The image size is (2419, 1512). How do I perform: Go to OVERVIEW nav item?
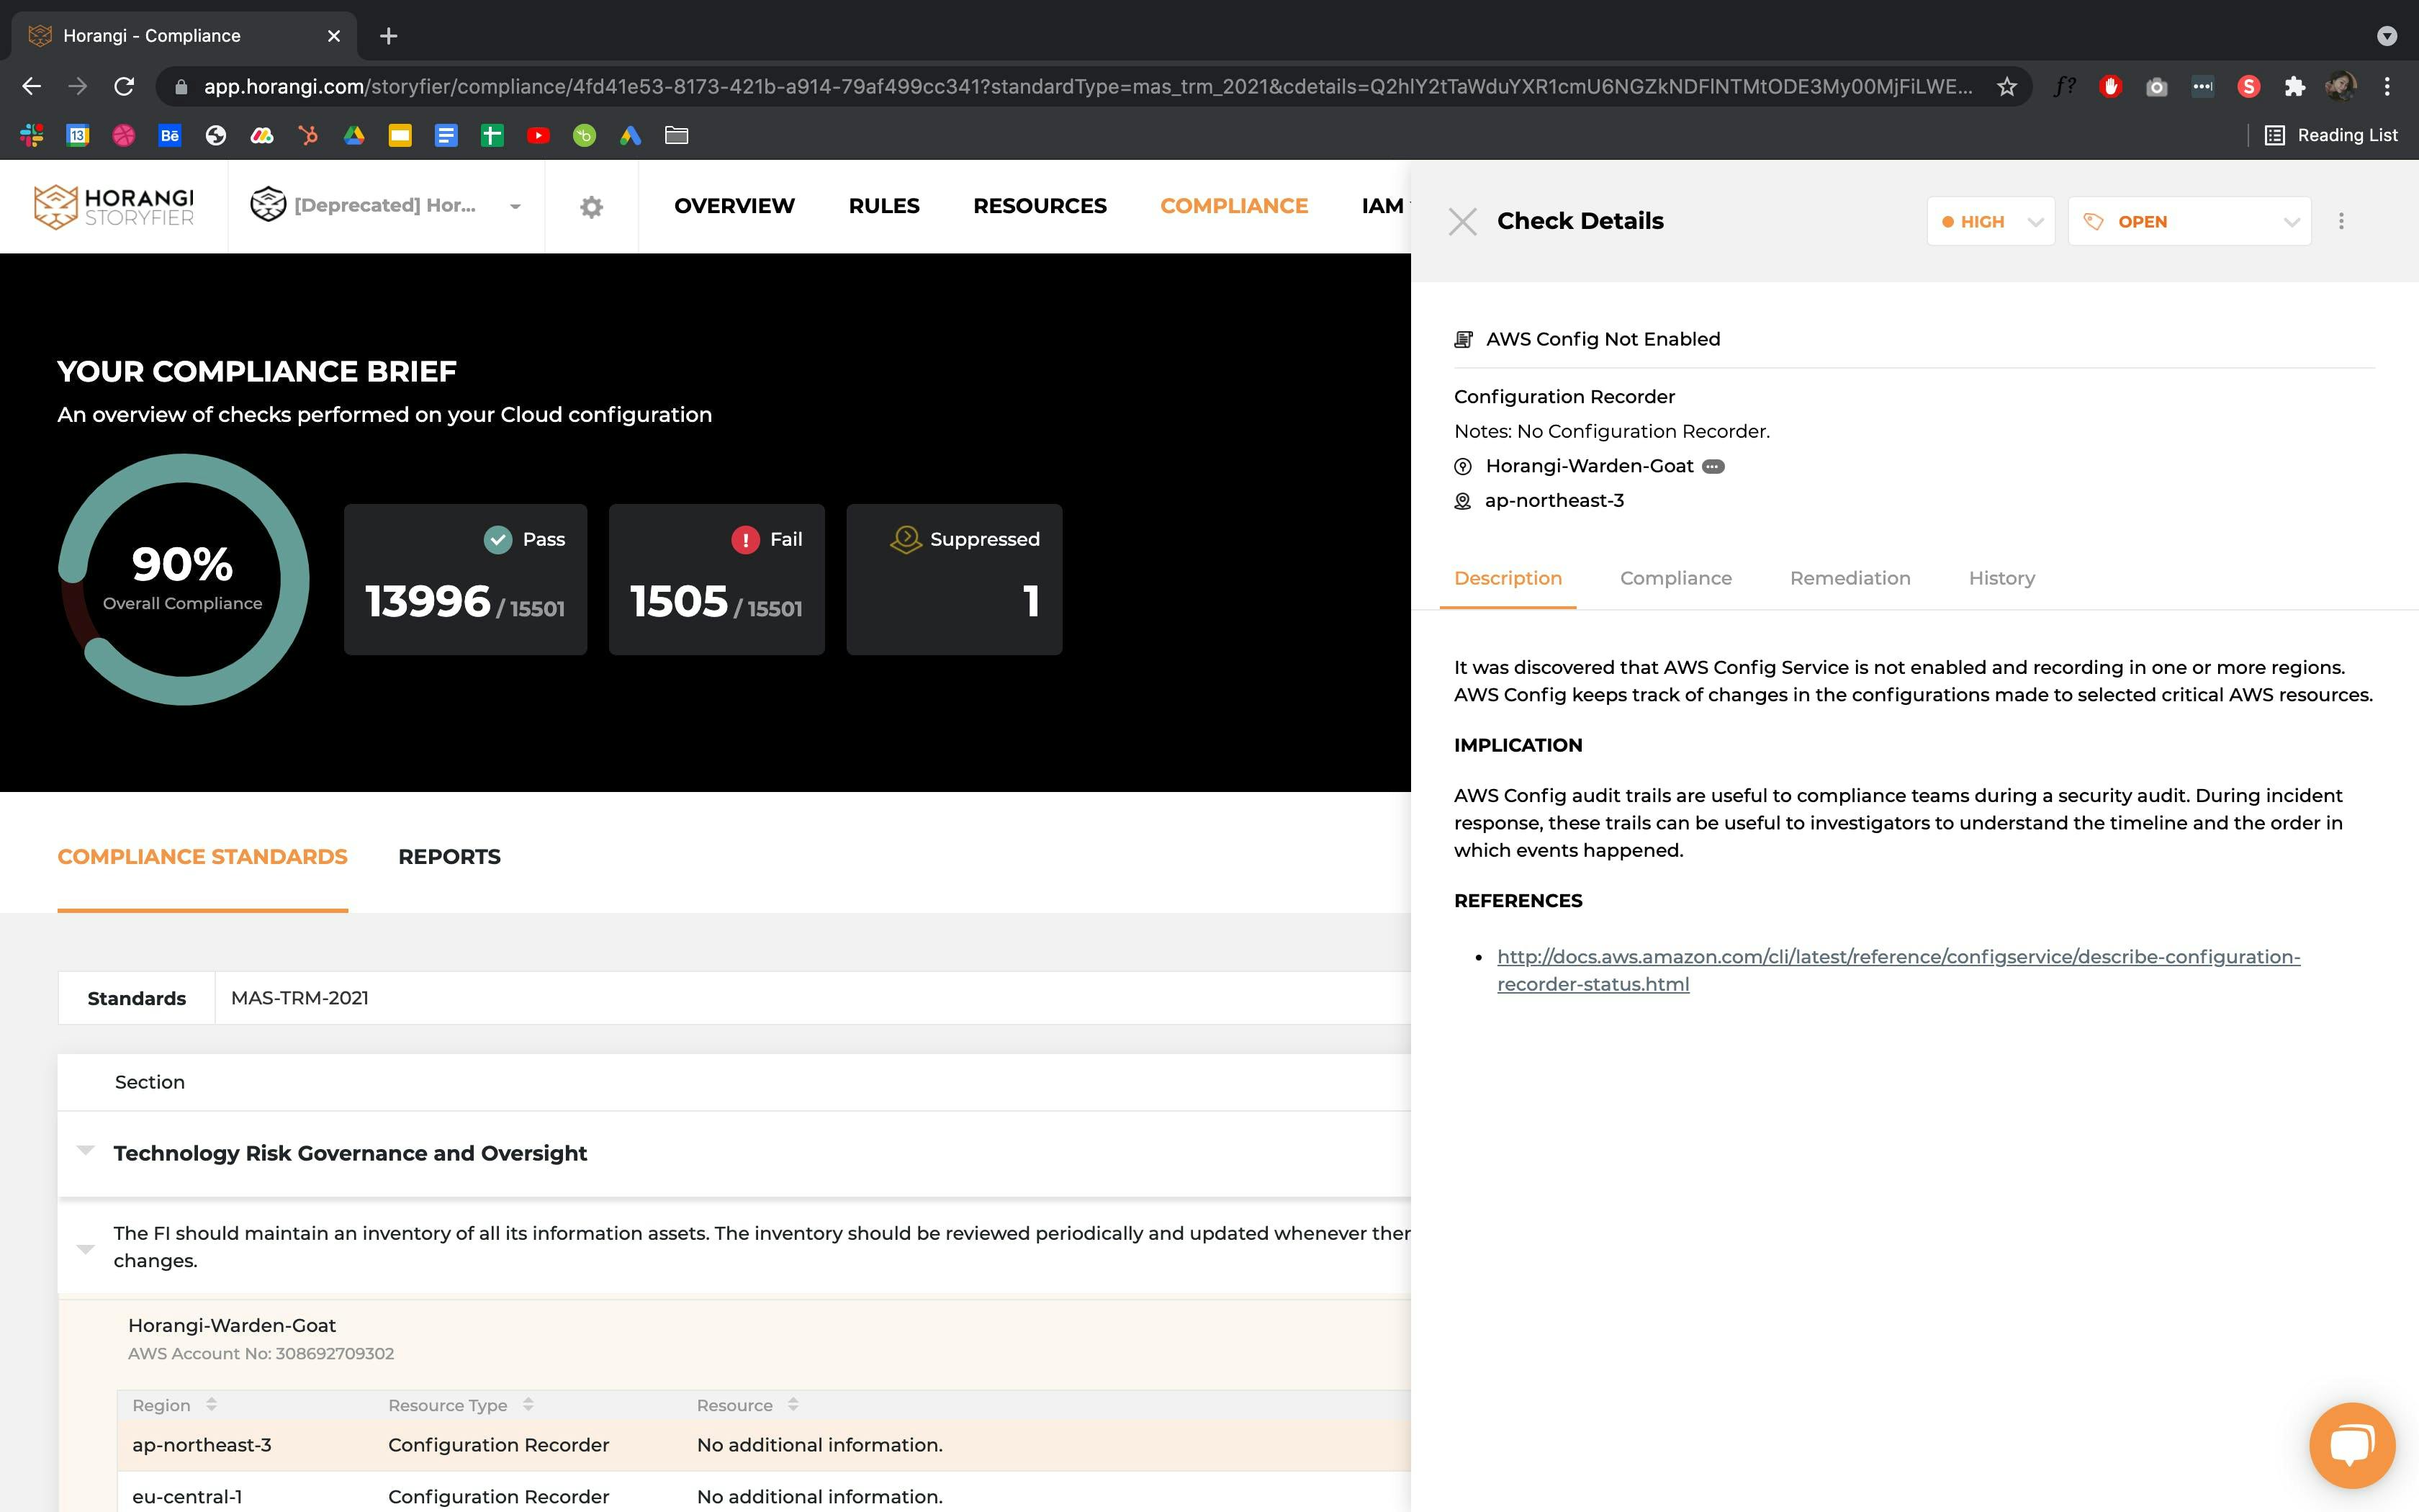pyautogui.click(x=734, y=206)
